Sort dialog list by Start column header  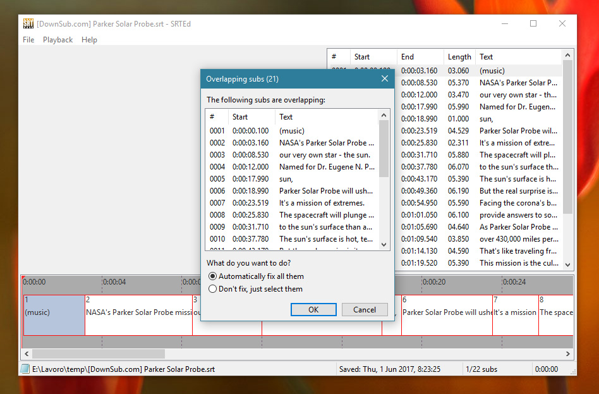pos(251,117)
